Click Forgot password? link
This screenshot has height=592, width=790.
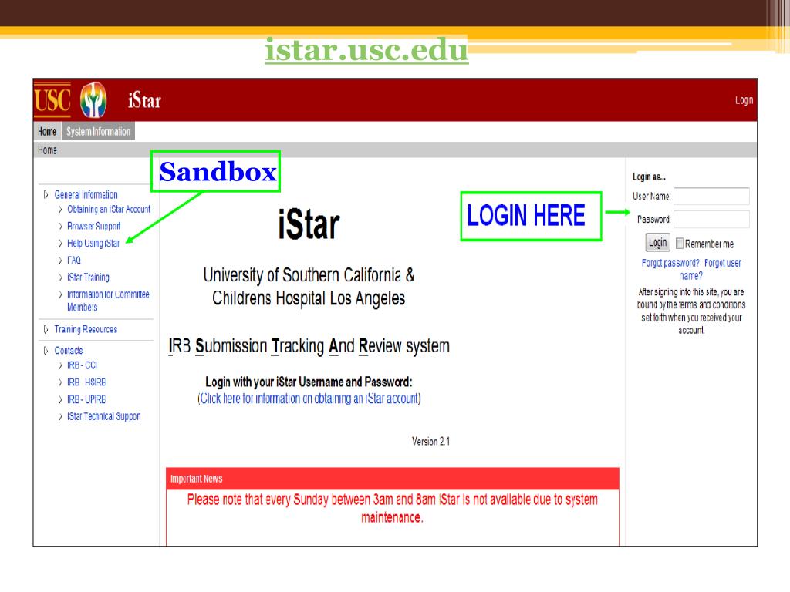point(670,263)
